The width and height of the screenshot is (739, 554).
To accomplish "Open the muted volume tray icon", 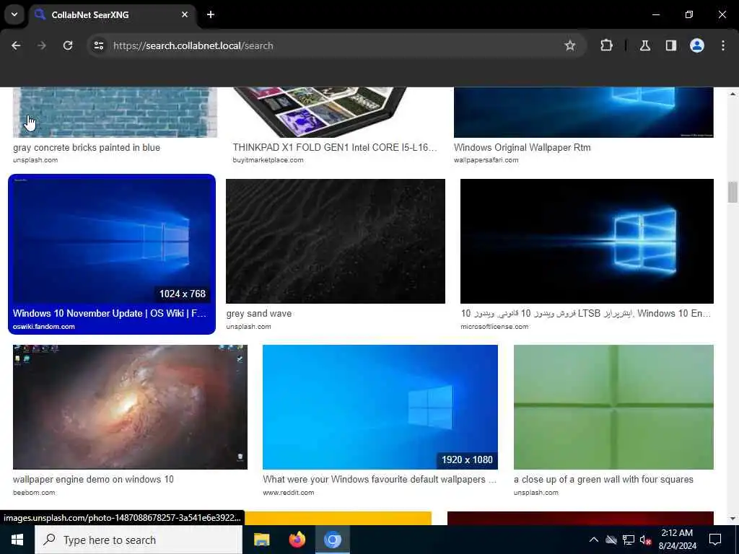I will pyautogui.click(x=646, y=540).
